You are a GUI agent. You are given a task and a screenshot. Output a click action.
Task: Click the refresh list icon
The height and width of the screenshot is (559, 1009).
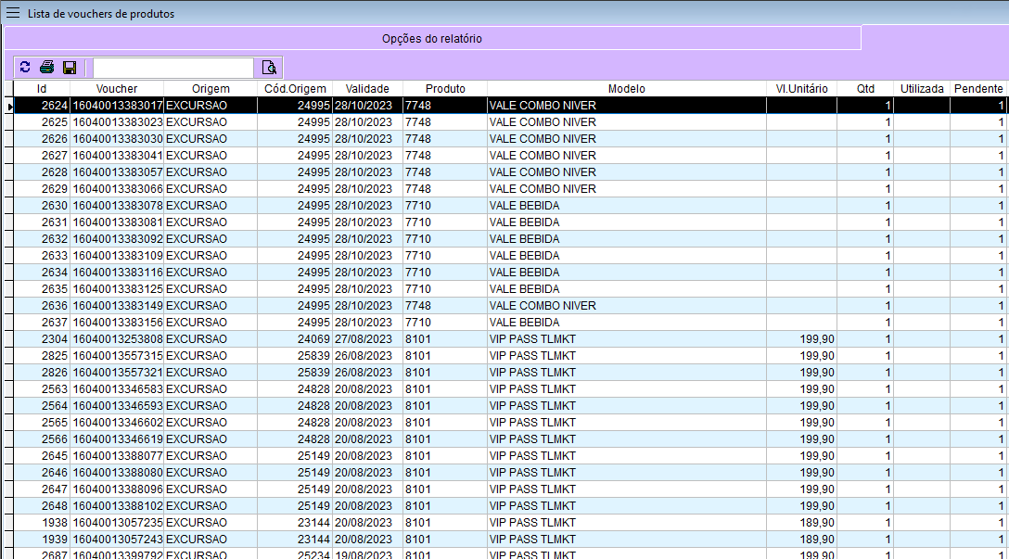tap(25, 68)
